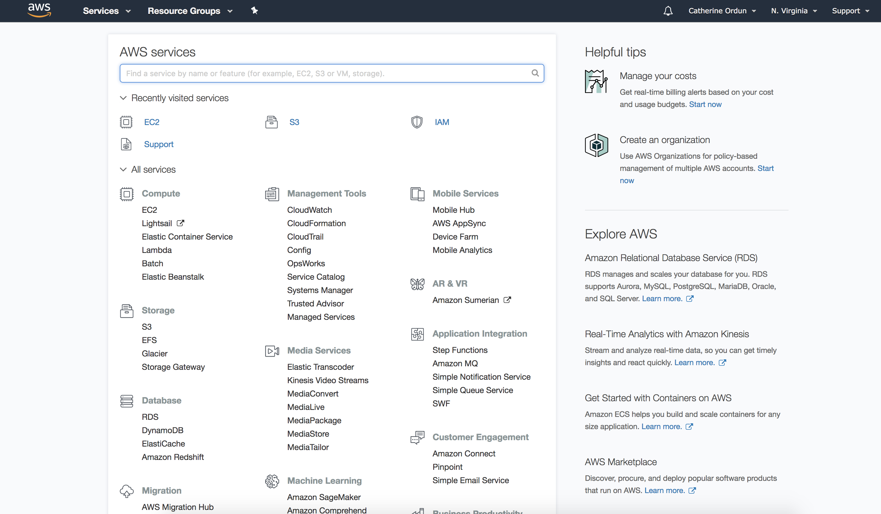Click the pushpin icon in navbar

254,11
